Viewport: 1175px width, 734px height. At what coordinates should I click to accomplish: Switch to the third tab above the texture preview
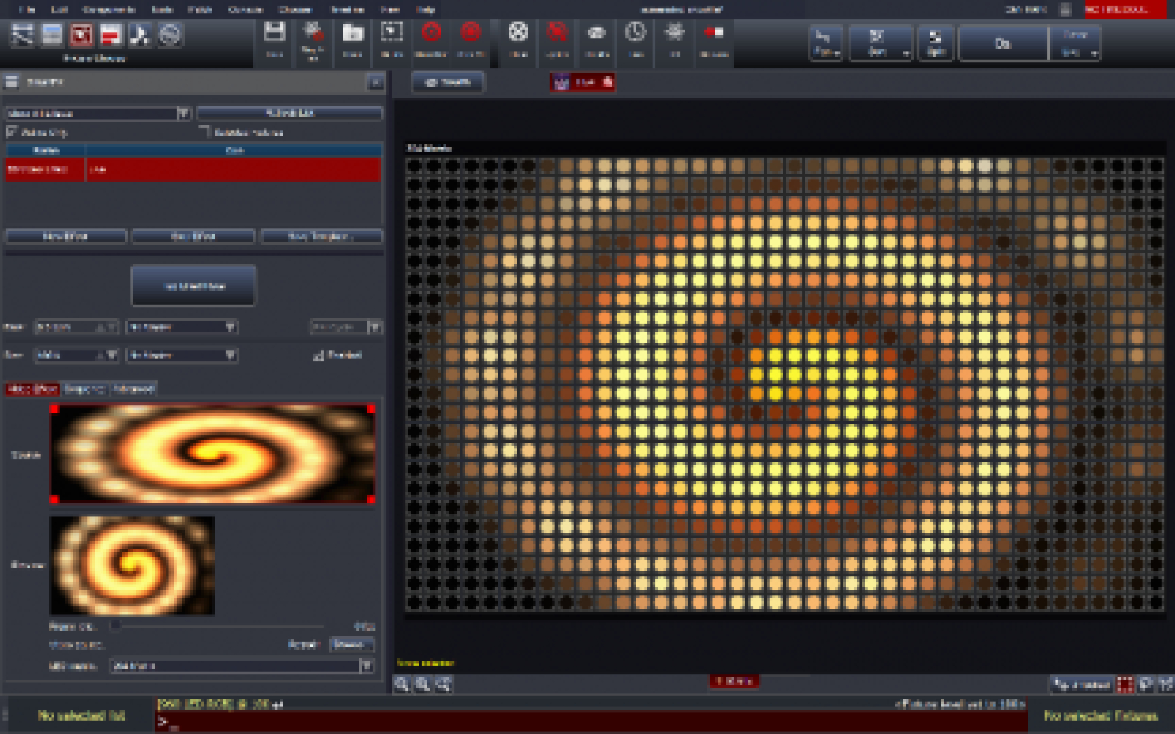coord(133,389)
